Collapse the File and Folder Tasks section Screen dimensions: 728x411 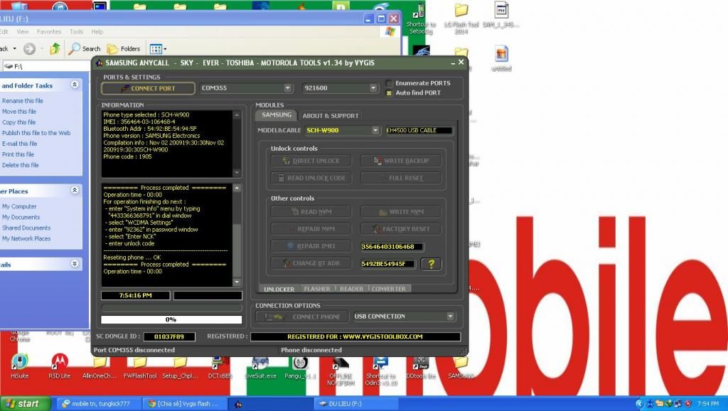click(74, 85)
